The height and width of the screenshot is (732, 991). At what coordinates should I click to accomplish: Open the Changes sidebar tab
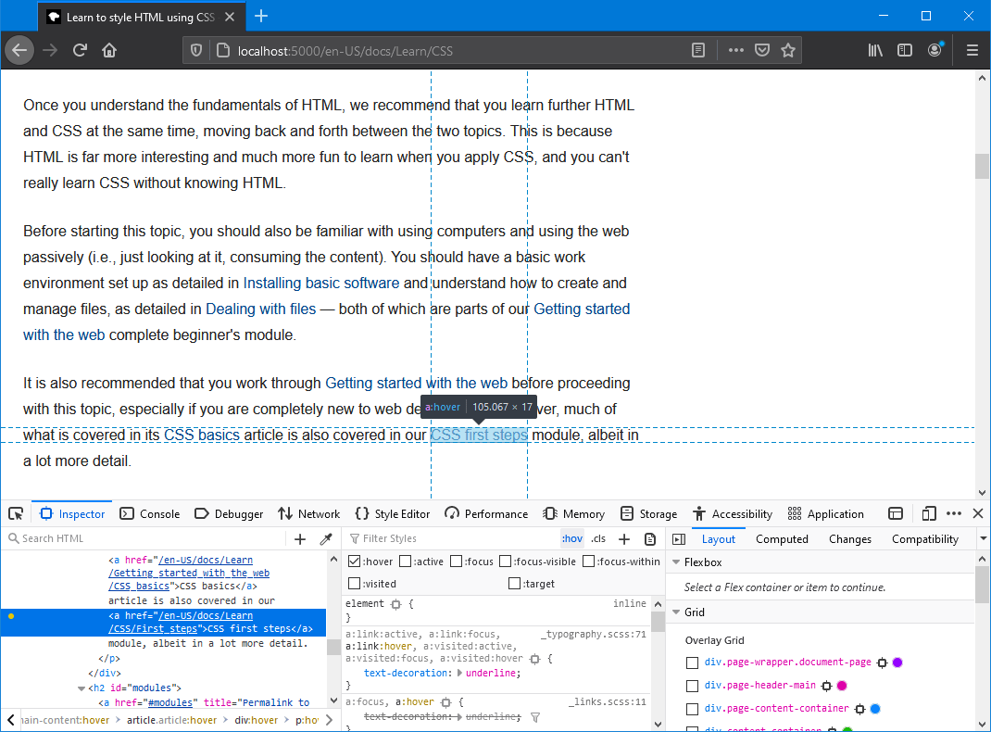[x=850, y=539]
